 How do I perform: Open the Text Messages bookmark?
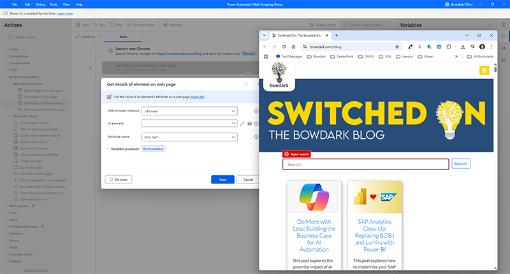pos(289,56)
